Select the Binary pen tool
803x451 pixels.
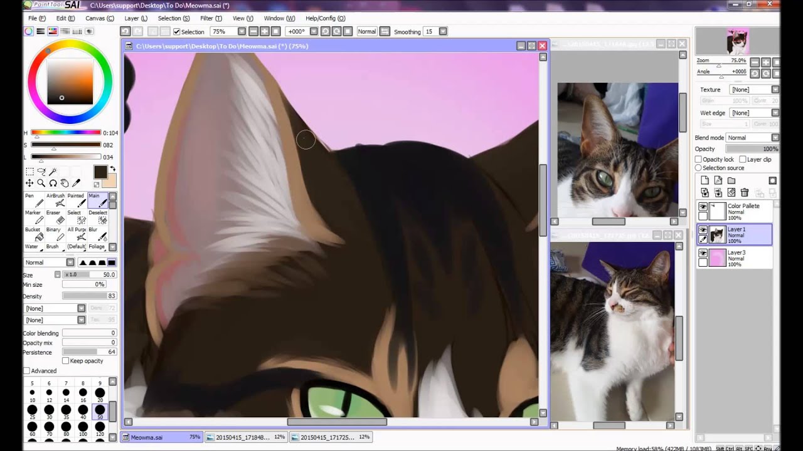point(55,234)
